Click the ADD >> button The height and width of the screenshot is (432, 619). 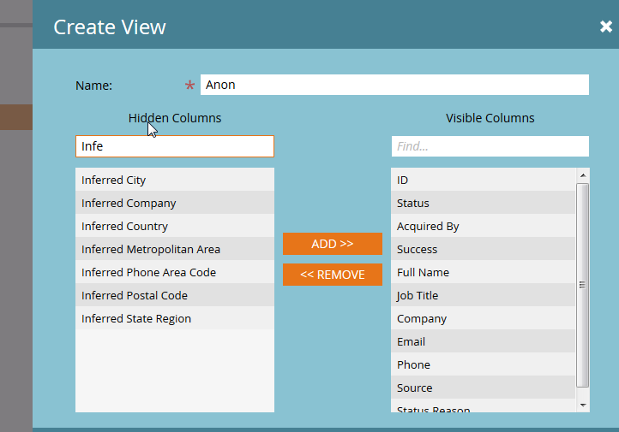click(x=332, y=244)
